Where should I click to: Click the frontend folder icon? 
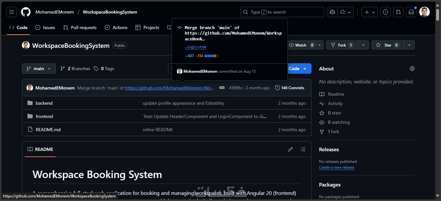coord(30,116)
